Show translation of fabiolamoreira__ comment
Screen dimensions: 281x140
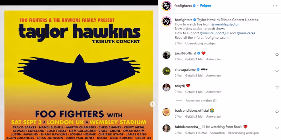pos(243,133)
